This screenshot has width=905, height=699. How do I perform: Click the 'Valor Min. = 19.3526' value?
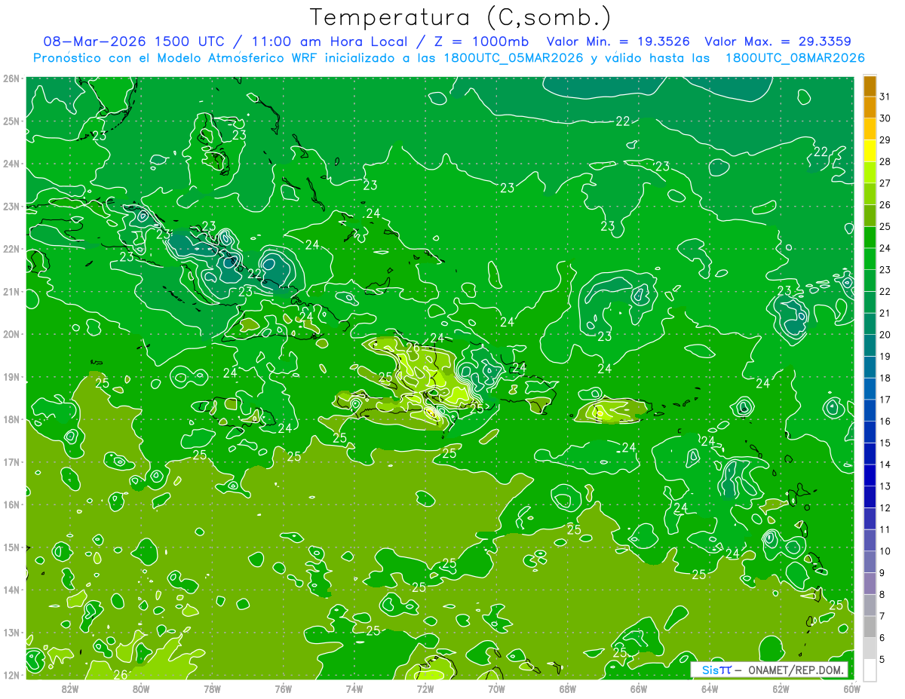click(x=618, y=41)
